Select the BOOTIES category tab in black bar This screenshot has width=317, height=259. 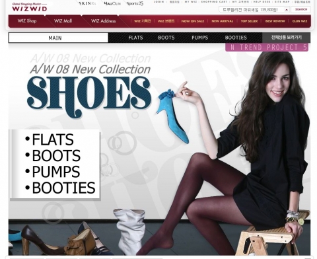[236, 38]
